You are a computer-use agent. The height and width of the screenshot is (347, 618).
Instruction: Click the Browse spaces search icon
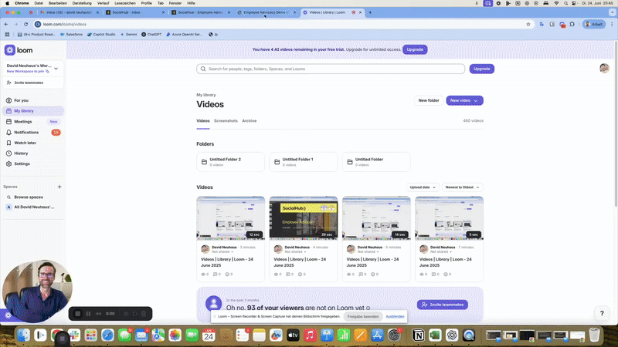pyautogui.click(x=8, y=197)
